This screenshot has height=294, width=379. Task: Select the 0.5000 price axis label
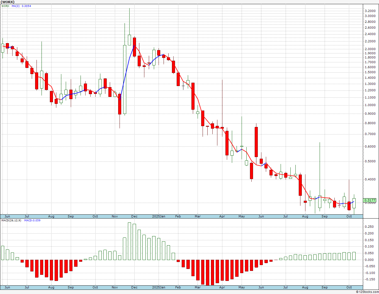[x=370, y=161]
